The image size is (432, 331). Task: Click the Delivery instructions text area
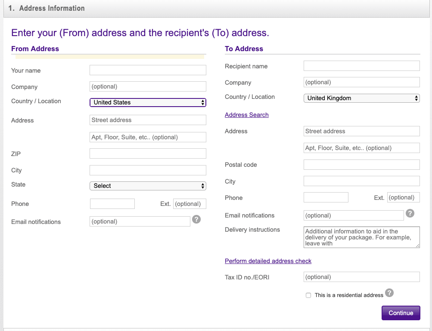[x=361, y=237]
